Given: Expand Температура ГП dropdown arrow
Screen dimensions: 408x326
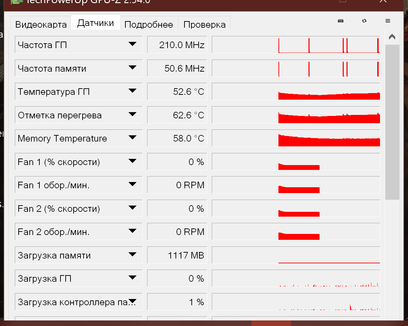Looking at the screenshot, I should click(132, 91).
